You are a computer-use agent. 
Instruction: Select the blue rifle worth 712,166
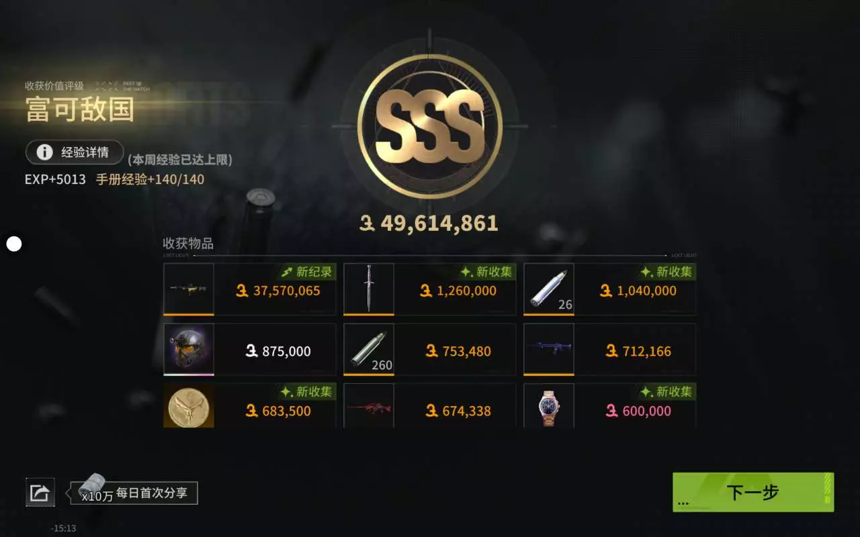click(x=549, y=349)
